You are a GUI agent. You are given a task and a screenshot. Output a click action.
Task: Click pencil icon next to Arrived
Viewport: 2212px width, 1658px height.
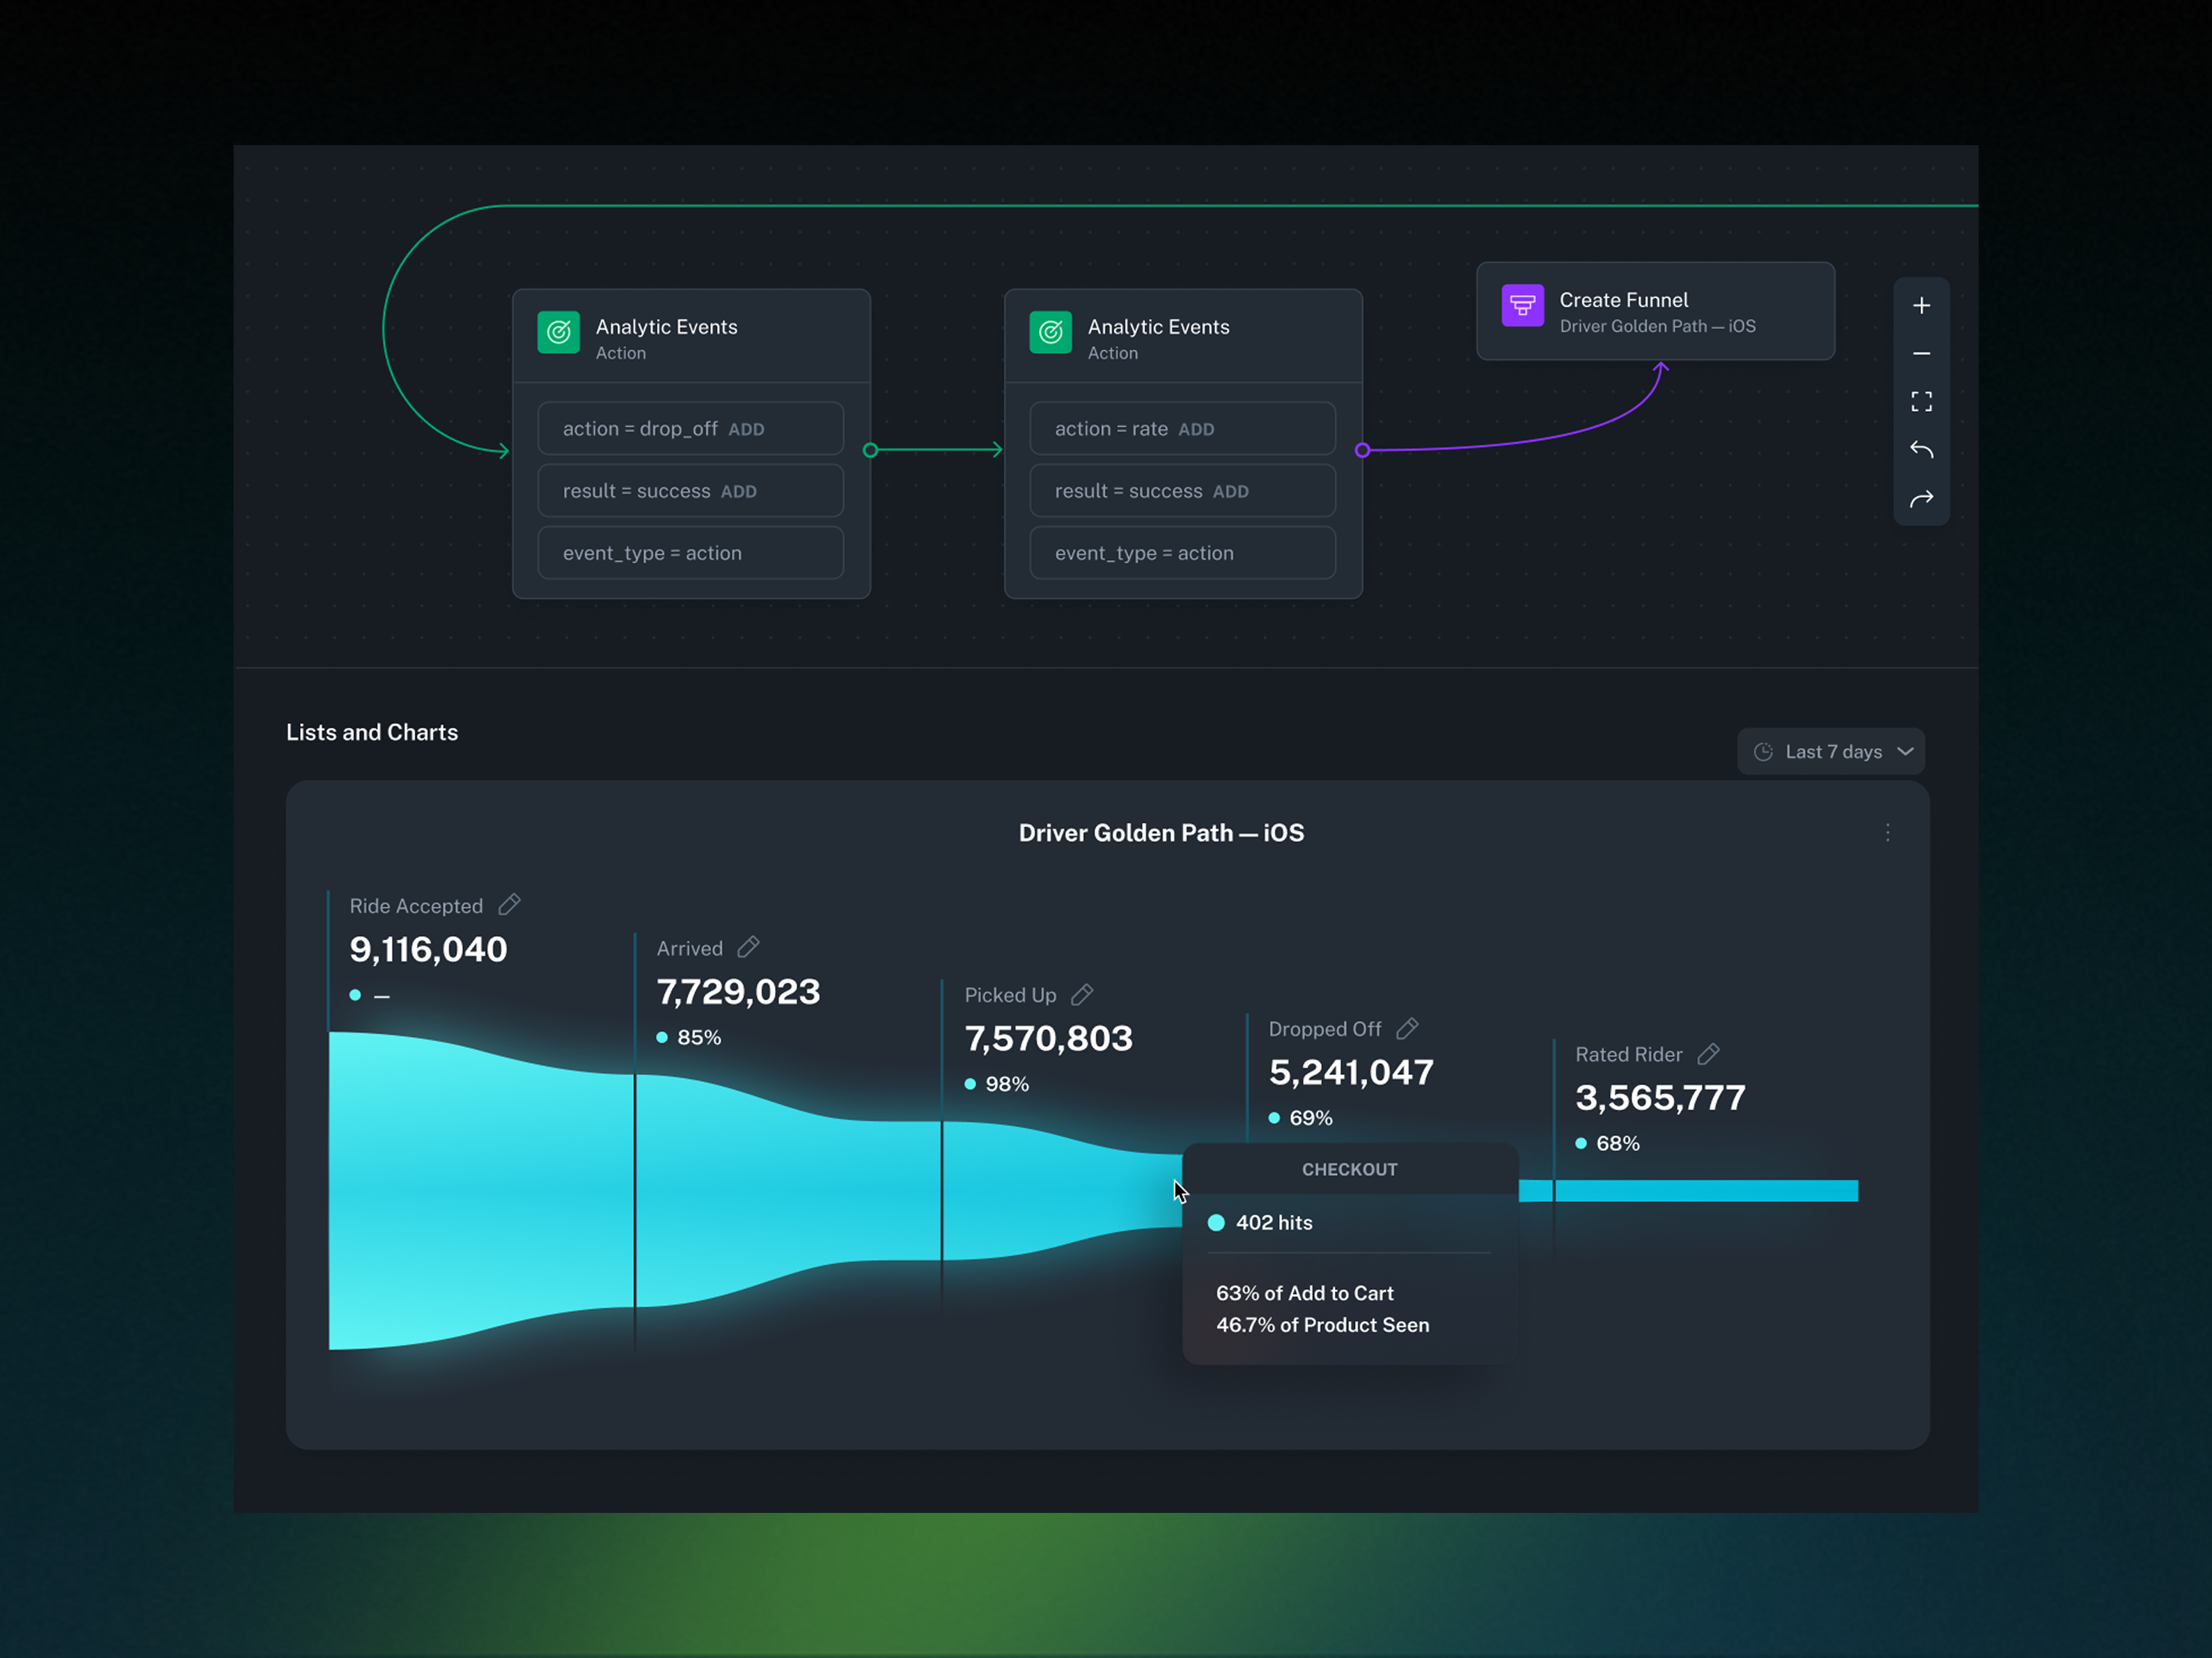pyautogui.click(x=748, y=946)
